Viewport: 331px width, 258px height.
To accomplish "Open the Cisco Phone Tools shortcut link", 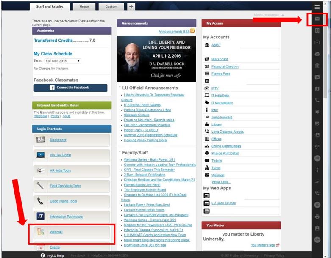I will (x=63, y=201).
